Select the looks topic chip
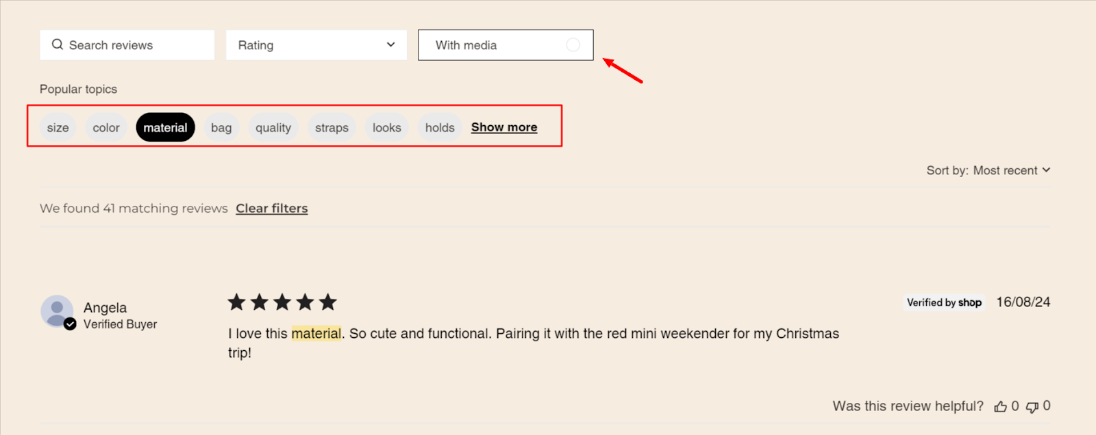Viewport: 1096px width, 435px height. (x=387, y=128)
